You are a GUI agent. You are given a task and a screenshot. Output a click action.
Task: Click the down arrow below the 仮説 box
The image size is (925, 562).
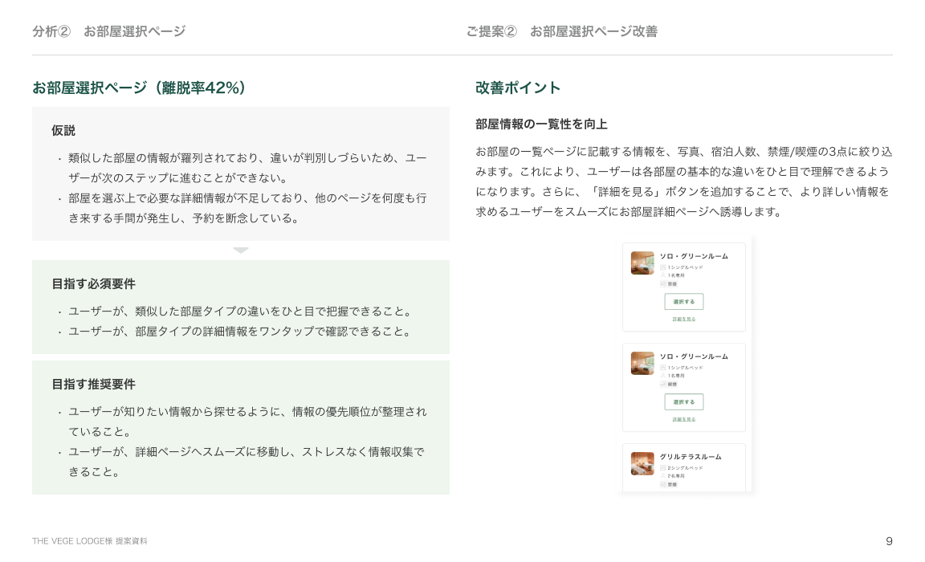click(241, 250)
